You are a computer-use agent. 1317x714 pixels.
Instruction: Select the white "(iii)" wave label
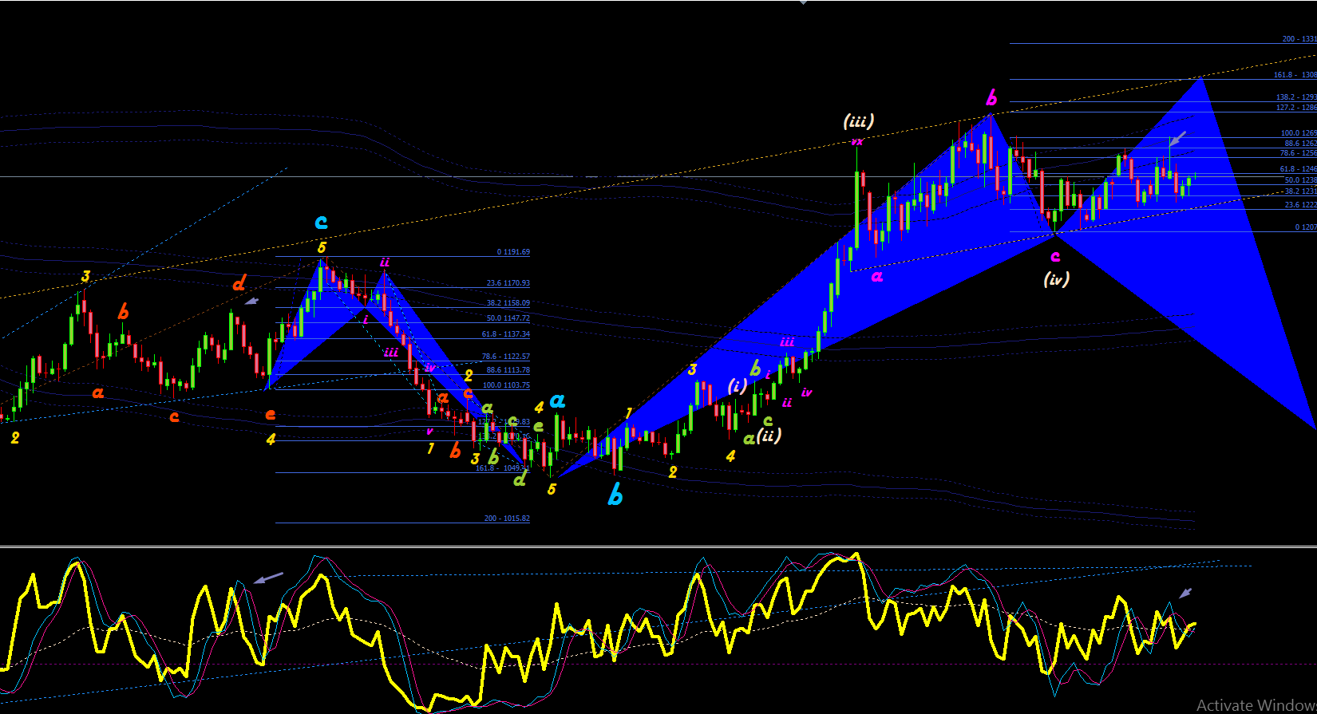(x=859, y=121)
